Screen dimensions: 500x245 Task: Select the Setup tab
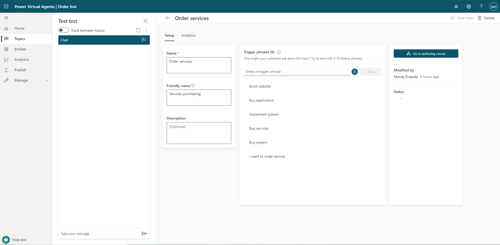click(x=169, y=35)
